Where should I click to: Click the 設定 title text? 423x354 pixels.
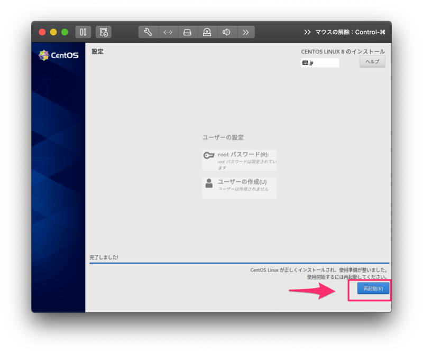click(97, 51)
